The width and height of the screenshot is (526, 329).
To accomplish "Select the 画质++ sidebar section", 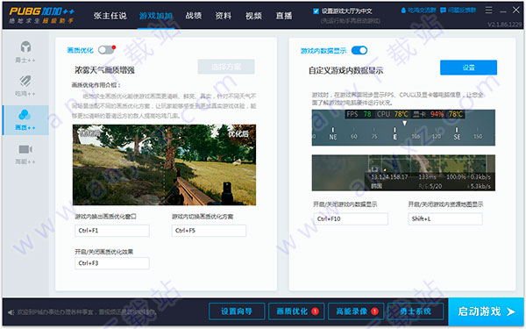I will click(25, 120).
